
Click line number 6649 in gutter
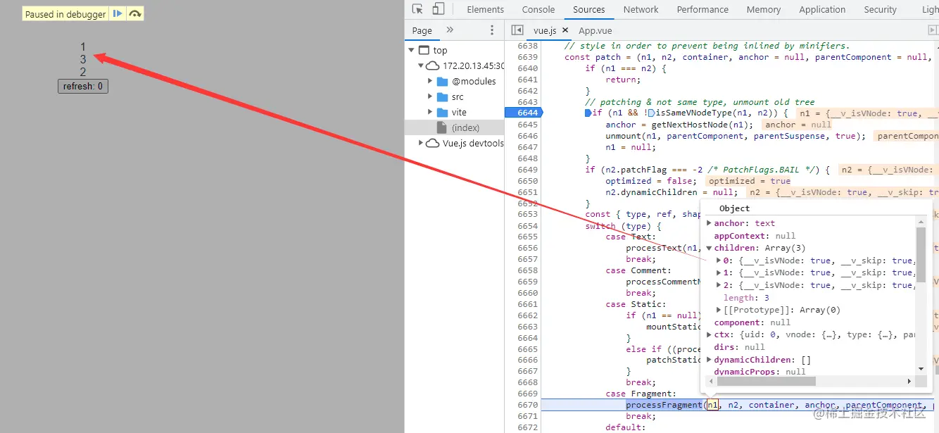[527, 170]
